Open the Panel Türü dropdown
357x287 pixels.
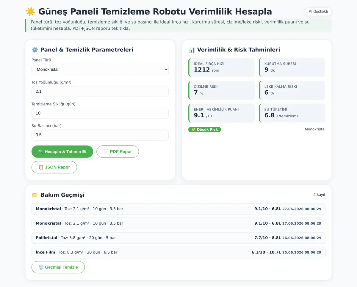100,70
